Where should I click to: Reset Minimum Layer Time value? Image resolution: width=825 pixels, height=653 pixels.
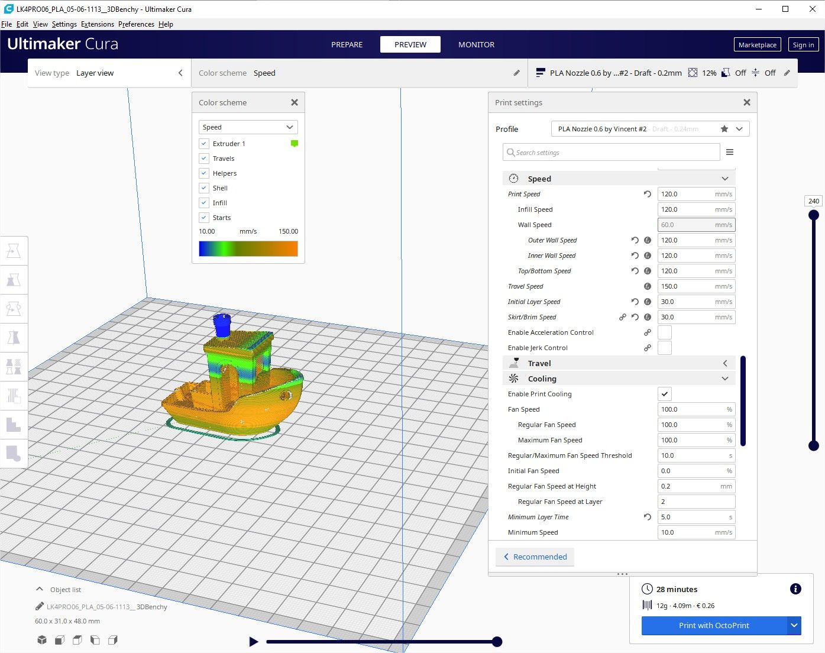tap(648, 517)
